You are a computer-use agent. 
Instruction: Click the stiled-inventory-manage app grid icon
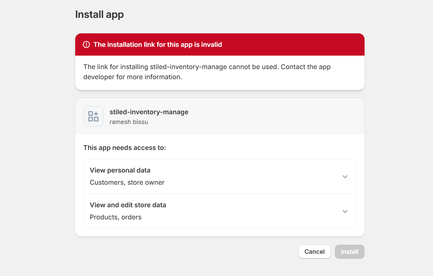click(93, 116)
